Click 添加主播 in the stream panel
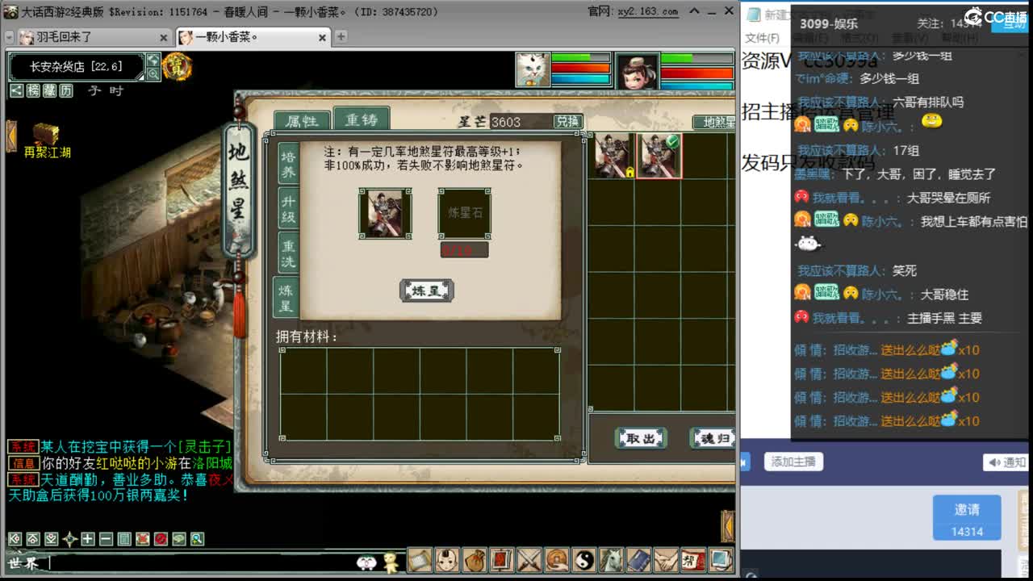The height and width of the screenshot is (581, 1033). tap(793, 462)
